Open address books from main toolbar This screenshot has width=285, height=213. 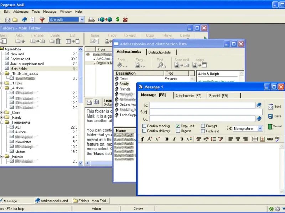[25, 20]
